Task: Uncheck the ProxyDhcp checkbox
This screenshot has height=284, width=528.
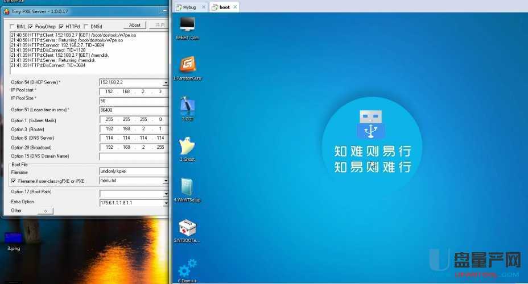Action: [x=31, y=26]
